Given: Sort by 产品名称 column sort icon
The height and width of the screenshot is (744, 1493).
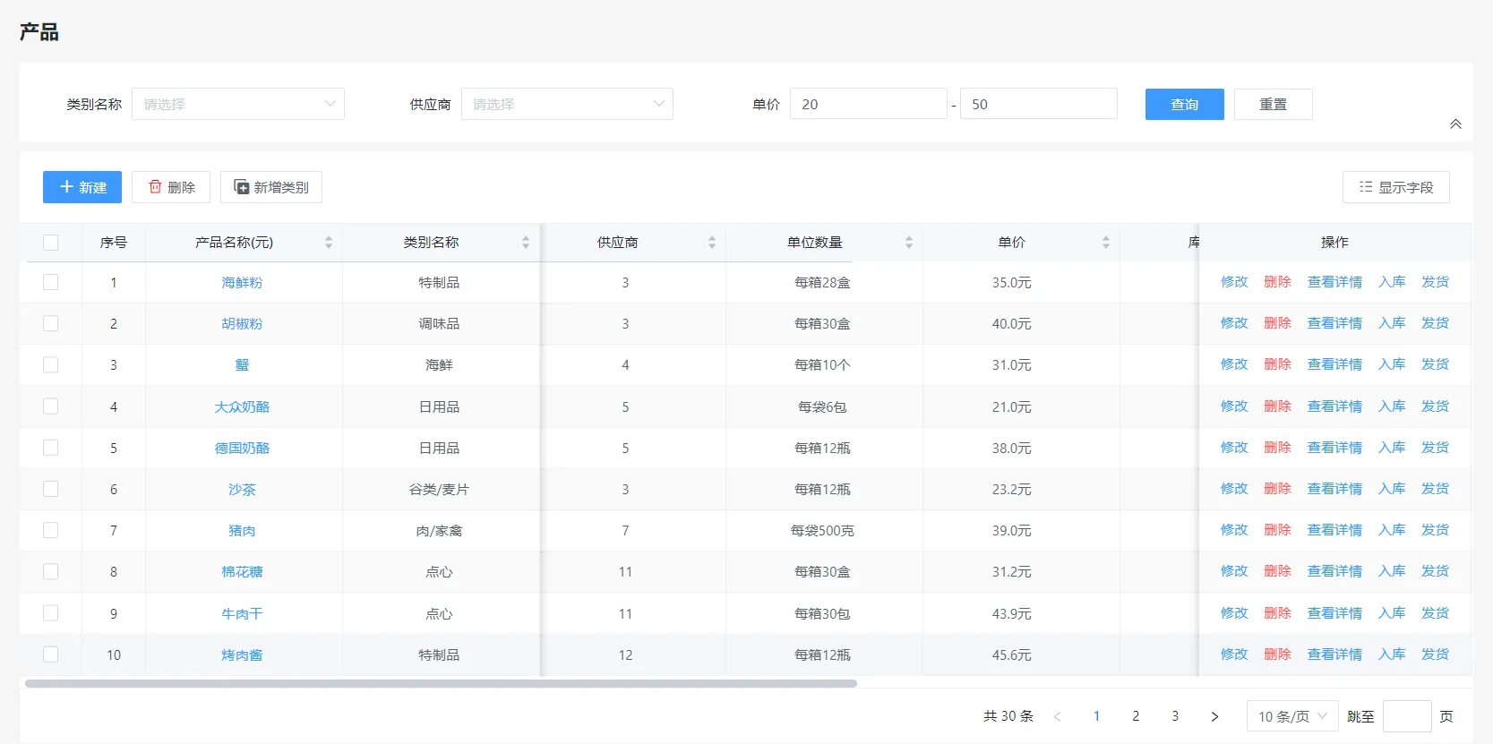Looking at the screenshot, I should pyautogui.click(x=329, y=243).
